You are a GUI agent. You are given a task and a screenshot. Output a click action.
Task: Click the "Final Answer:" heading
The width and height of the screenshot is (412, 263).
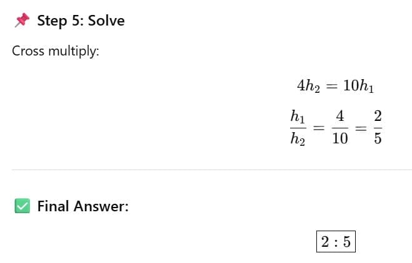pyautogui.click(x=83, y=206)
